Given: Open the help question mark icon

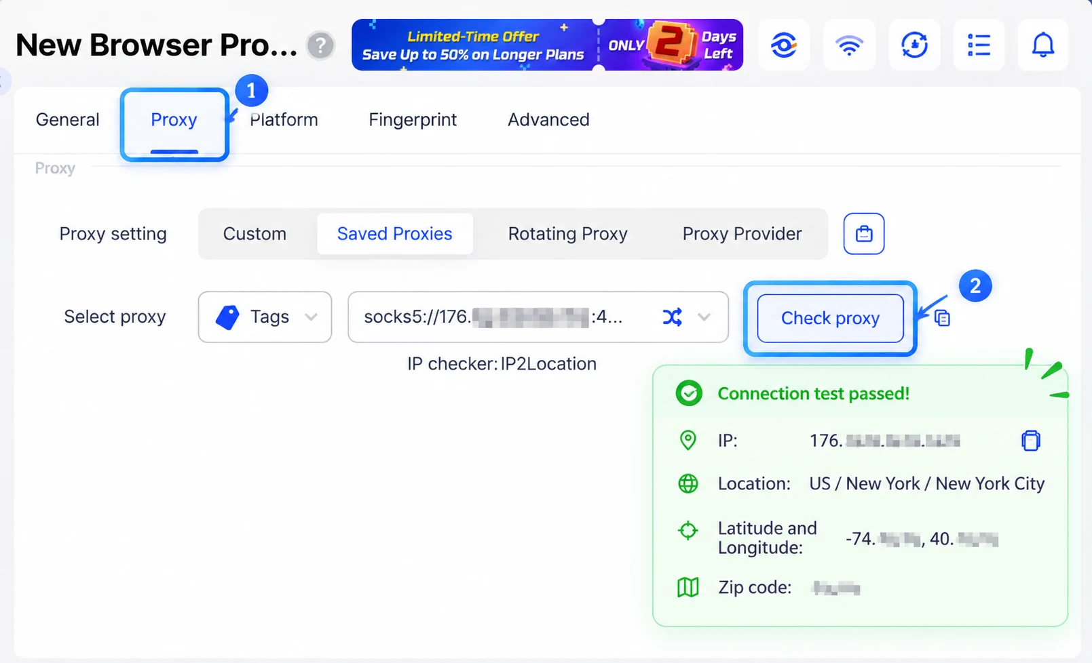Looking at the screenshot, I should pos(320,45).
